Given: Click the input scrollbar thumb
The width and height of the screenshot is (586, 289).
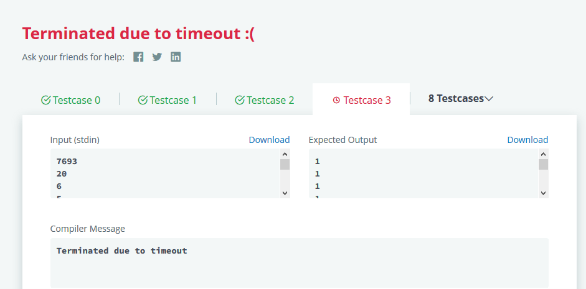Looking at the screenshot, I should pos(285,165).
